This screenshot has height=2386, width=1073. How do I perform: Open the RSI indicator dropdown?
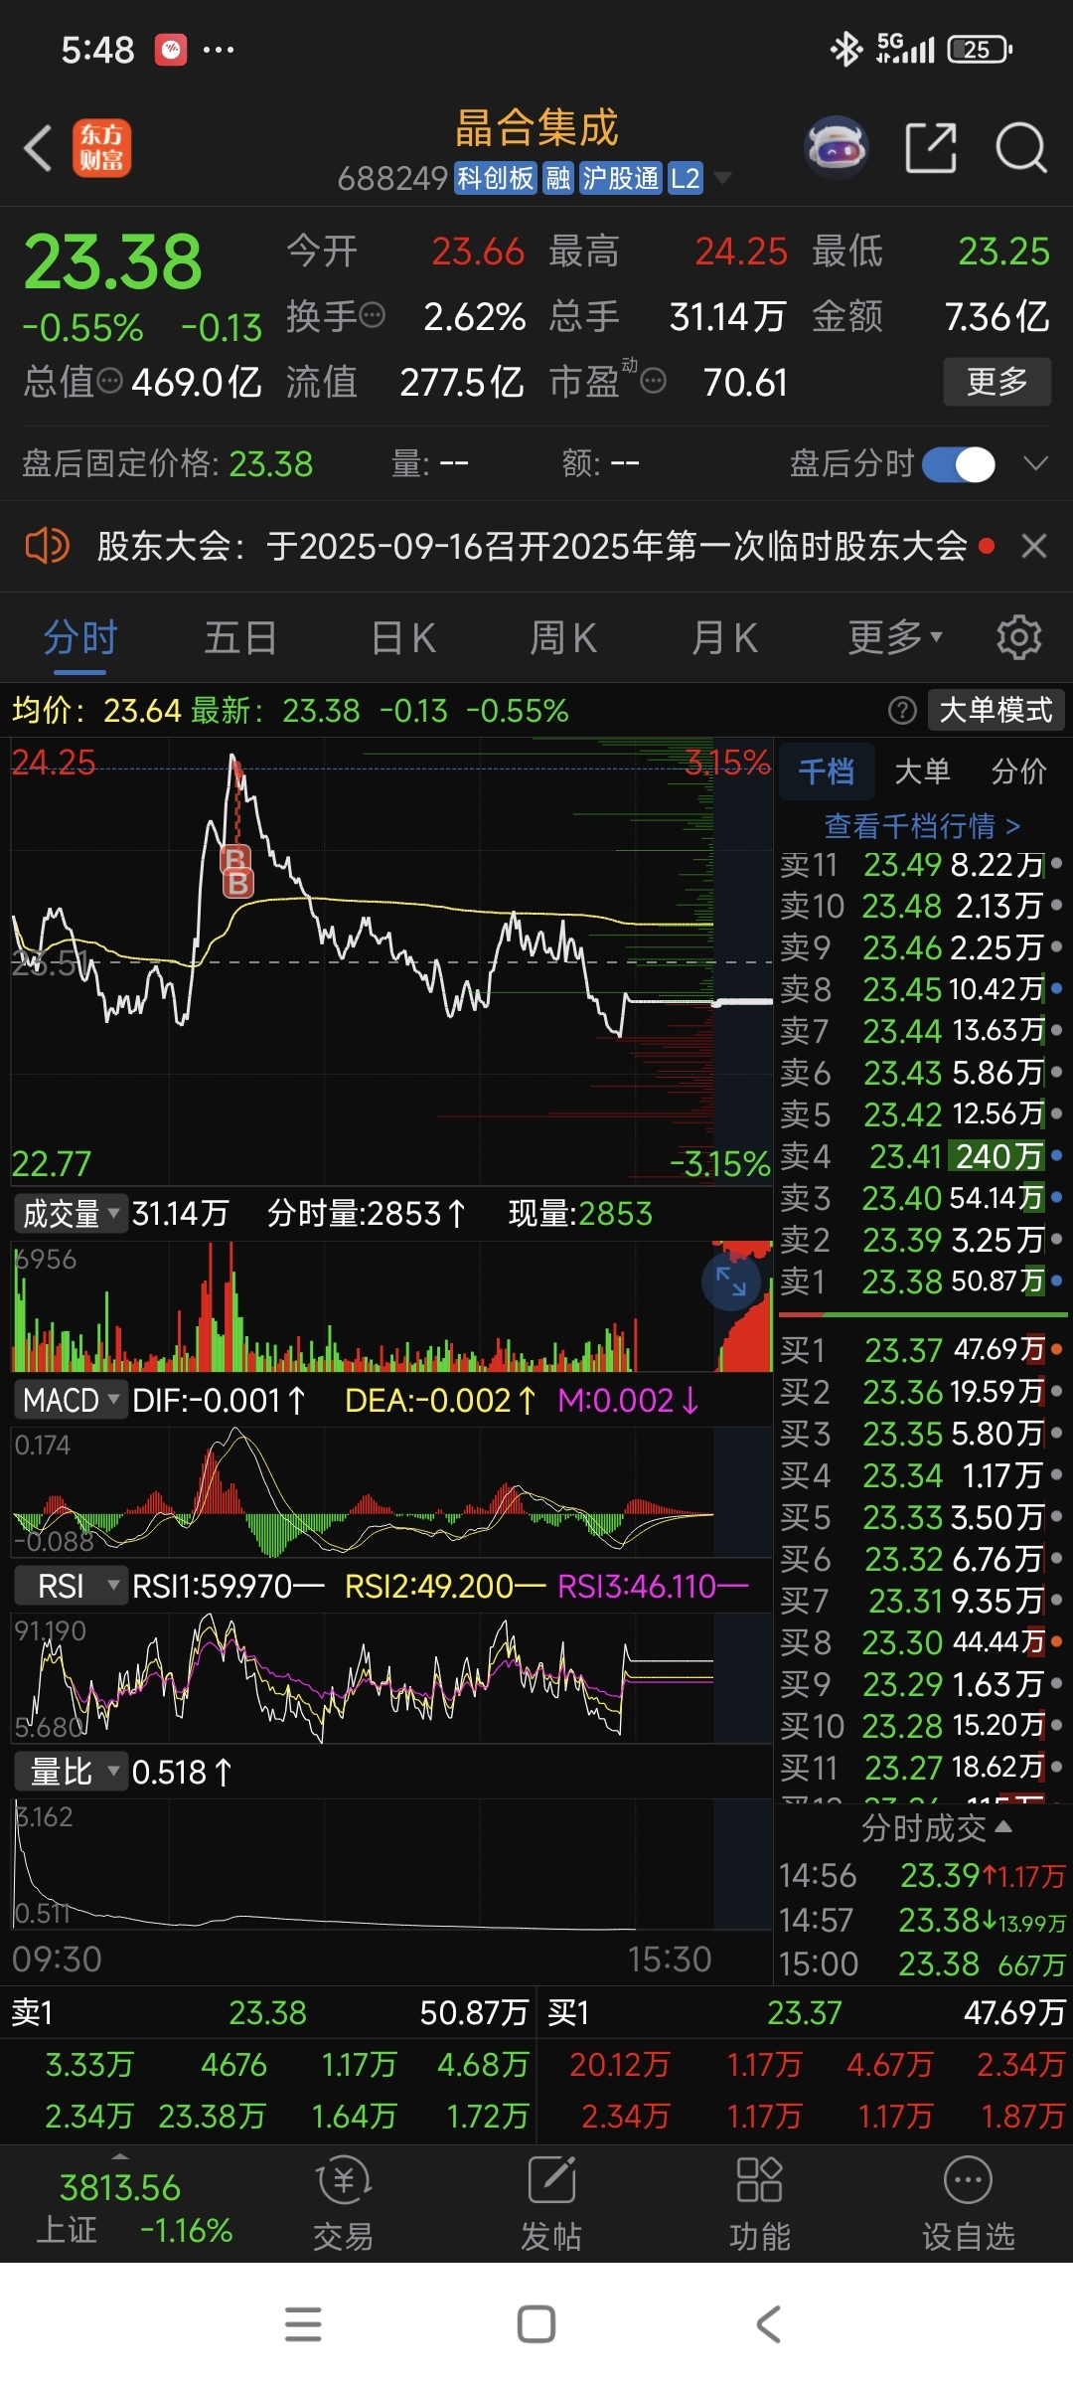click(71, 1586)
